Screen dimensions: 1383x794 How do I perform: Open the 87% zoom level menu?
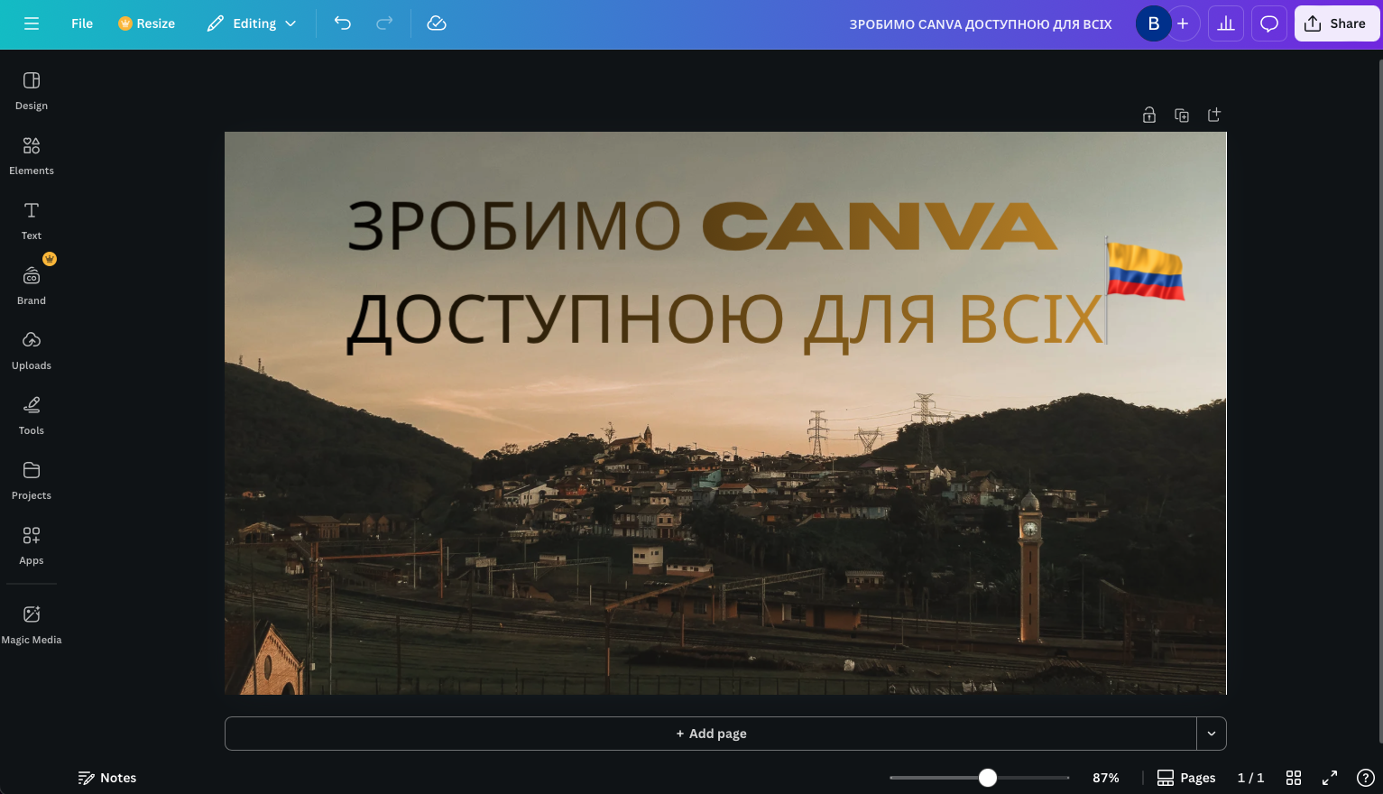tap(1106, 778)
